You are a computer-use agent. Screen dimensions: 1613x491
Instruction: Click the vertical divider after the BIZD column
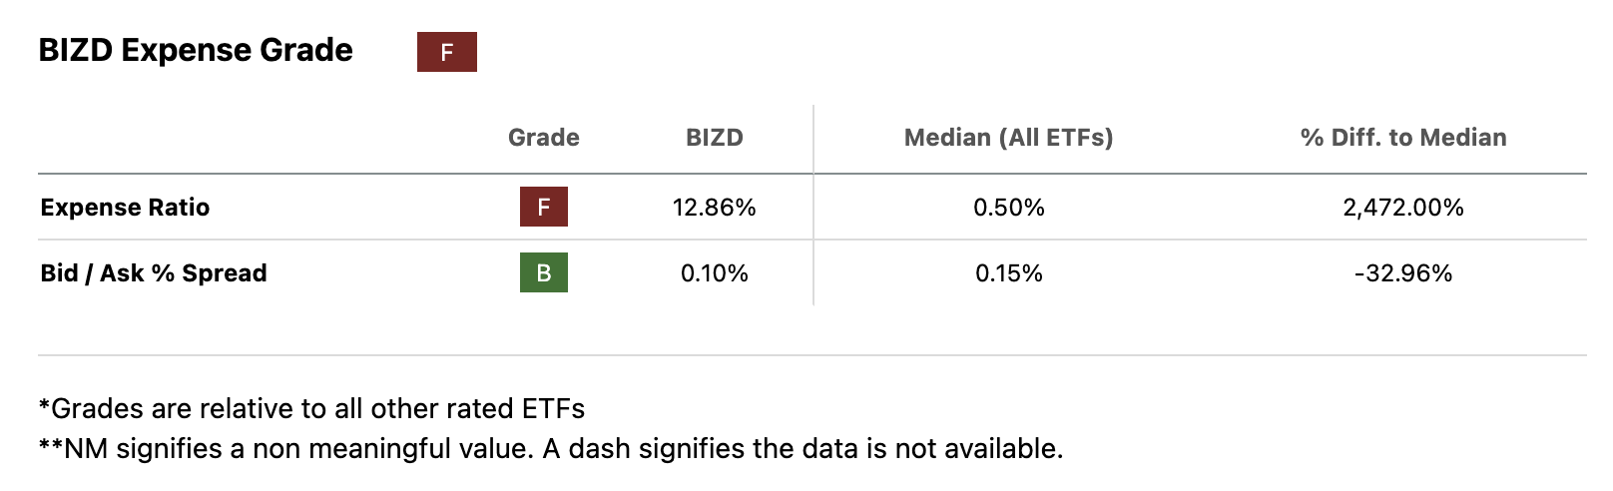[813, 240]
